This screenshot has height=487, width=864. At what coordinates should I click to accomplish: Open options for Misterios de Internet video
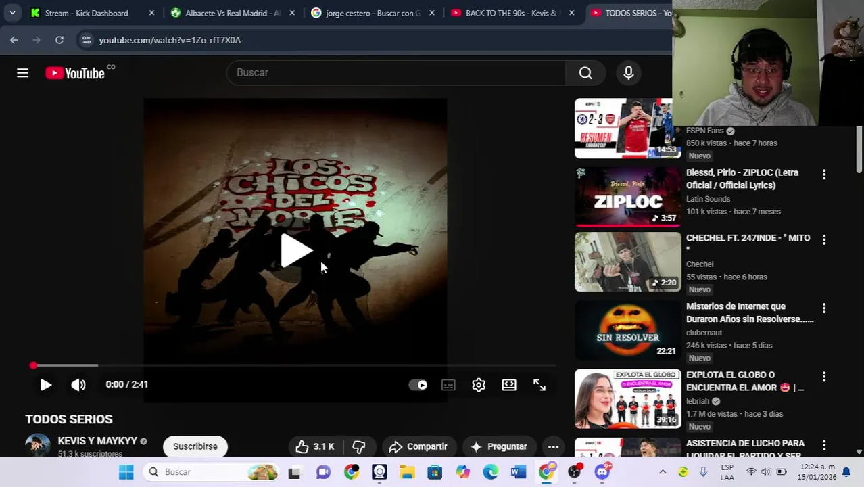tap(823, 308)
